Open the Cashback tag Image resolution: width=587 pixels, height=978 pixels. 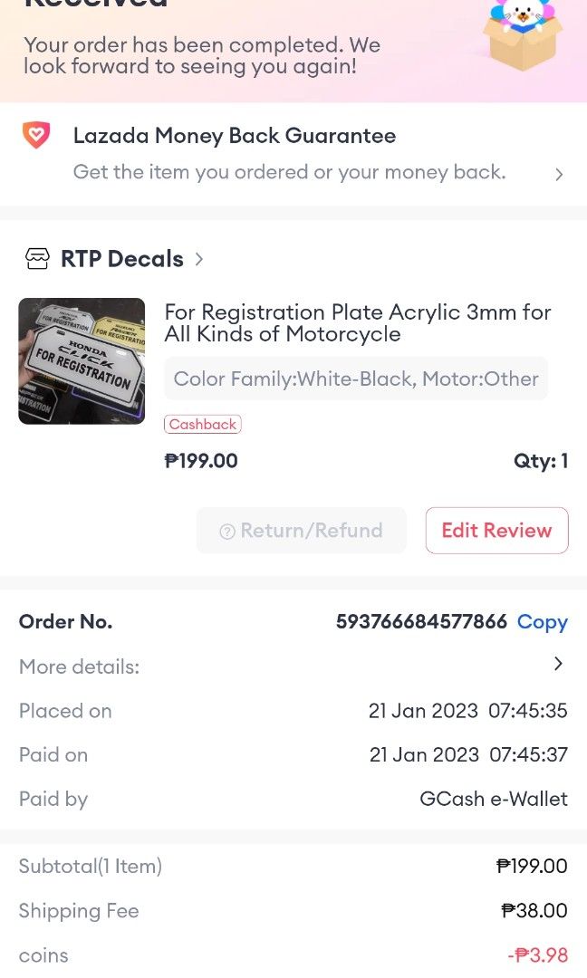pyautogui.click(x=202, y=424)
